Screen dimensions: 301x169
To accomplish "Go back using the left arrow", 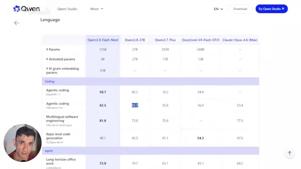I will pos(17,23).
